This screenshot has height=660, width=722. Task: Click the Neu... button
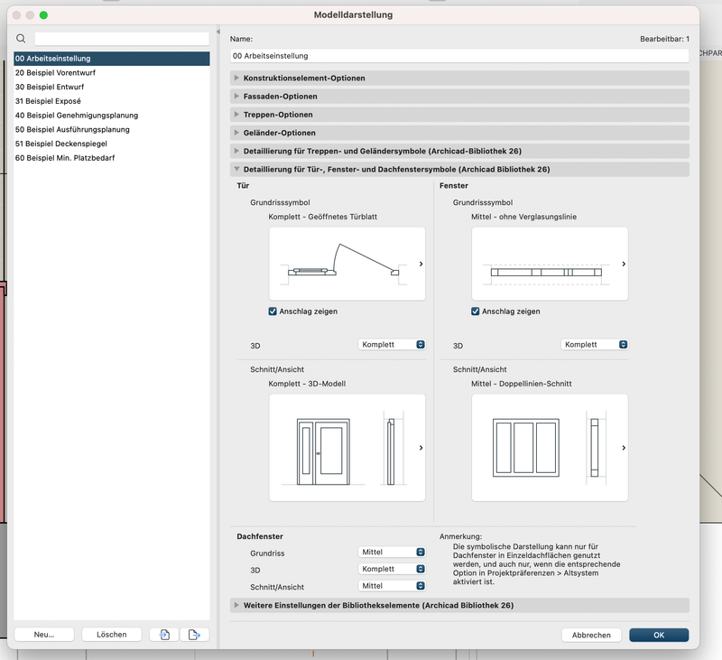(x=45, y=635)
